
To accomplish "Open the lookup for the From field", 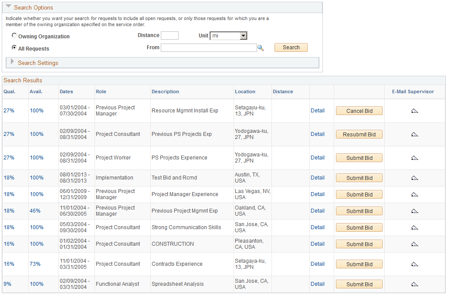I will coord(261,47).
